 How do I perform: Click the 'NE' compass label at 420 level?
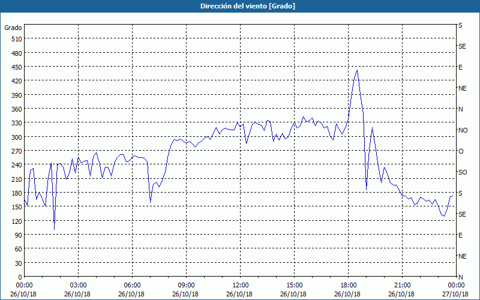point(463,88)
